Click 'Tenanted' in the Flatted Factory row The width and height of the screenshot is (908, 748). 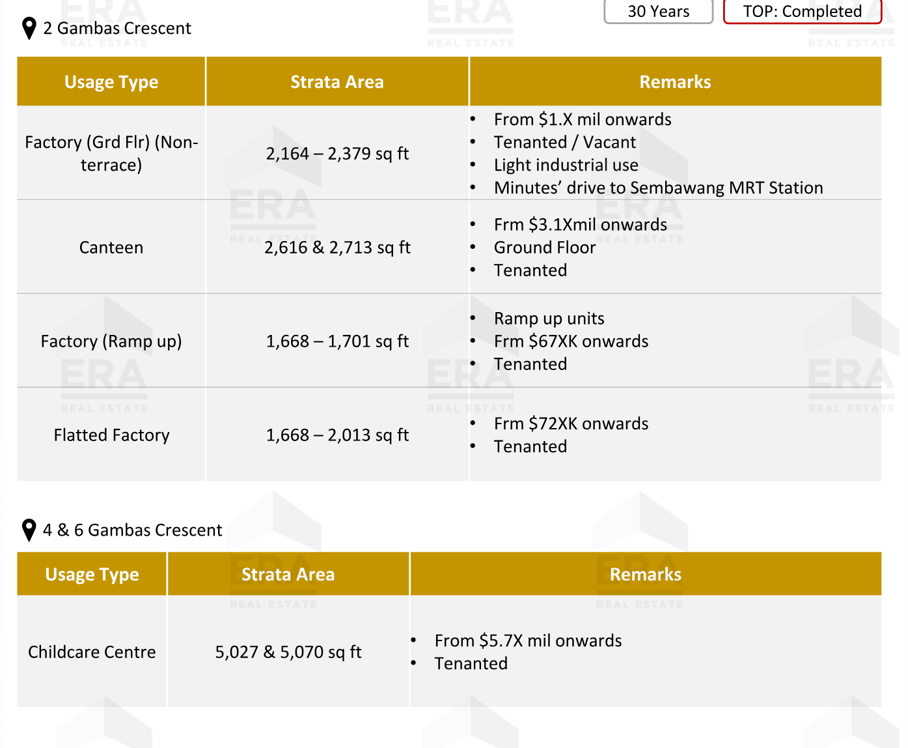click(530, 447)
